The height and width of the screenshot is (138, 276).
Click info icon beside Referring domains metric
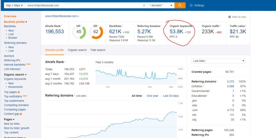pos(161,26)
